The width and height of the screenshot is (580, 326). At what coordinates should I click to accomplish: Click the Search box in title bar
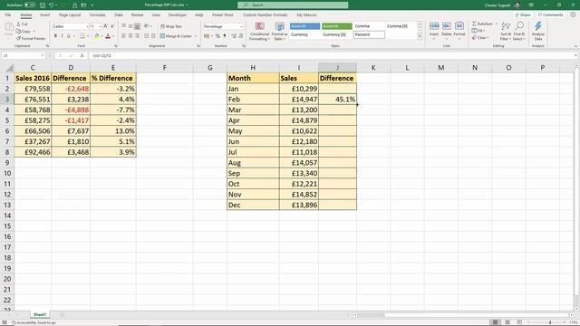(x=293, y=5)
